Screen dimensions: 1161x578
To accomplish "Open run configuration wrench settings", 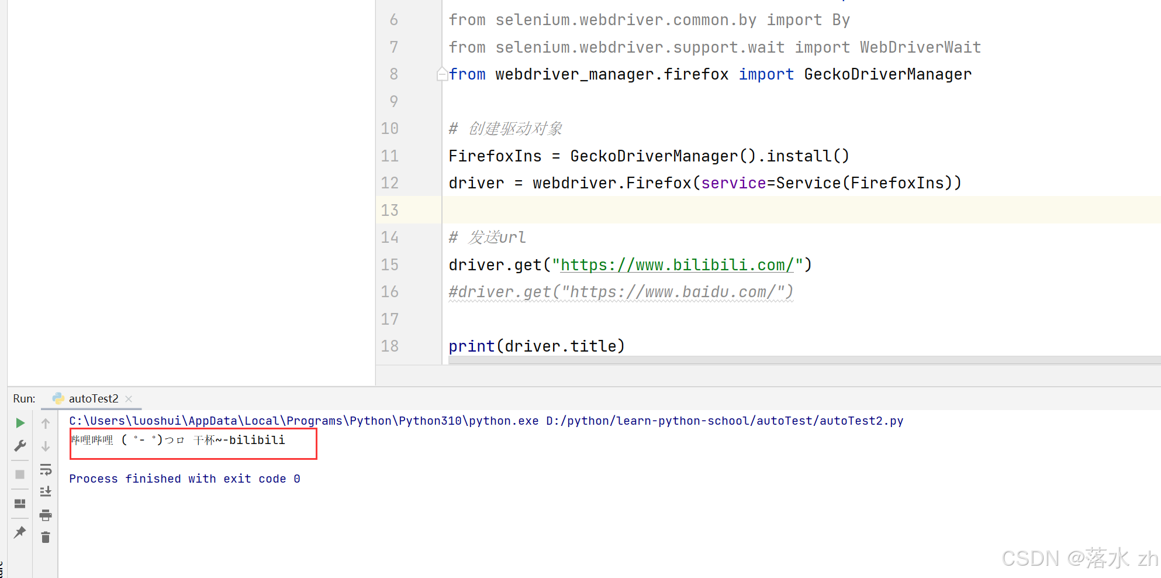I will click(x=20, y=446).
